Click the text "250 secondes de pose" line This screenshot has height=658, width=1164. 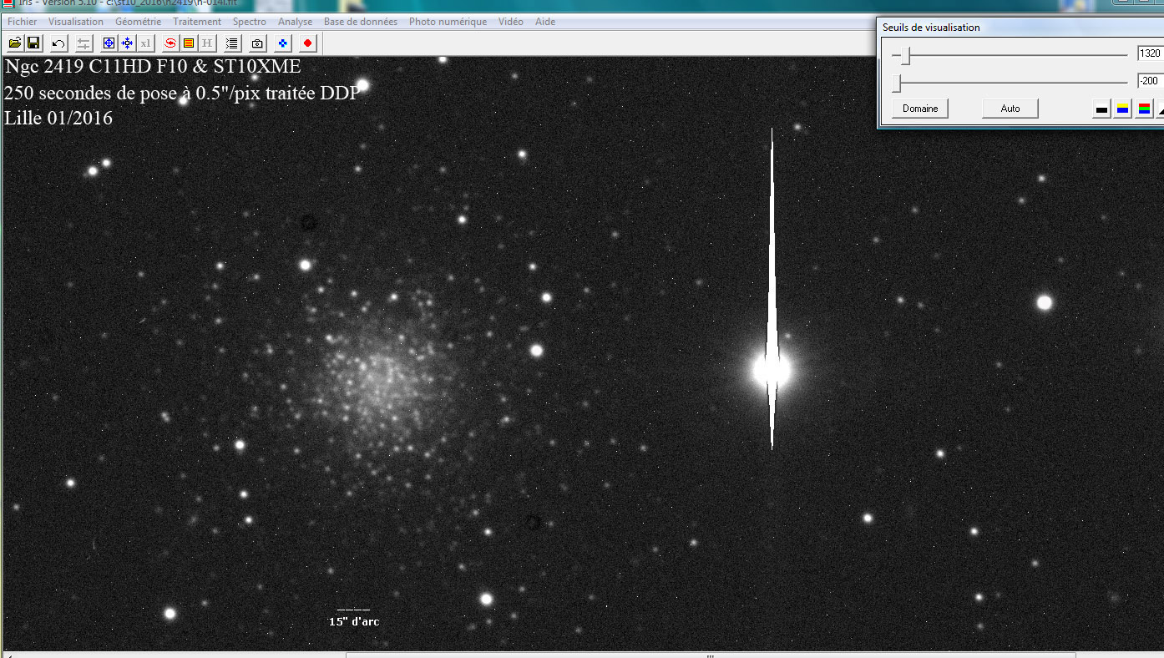(182, 93)
